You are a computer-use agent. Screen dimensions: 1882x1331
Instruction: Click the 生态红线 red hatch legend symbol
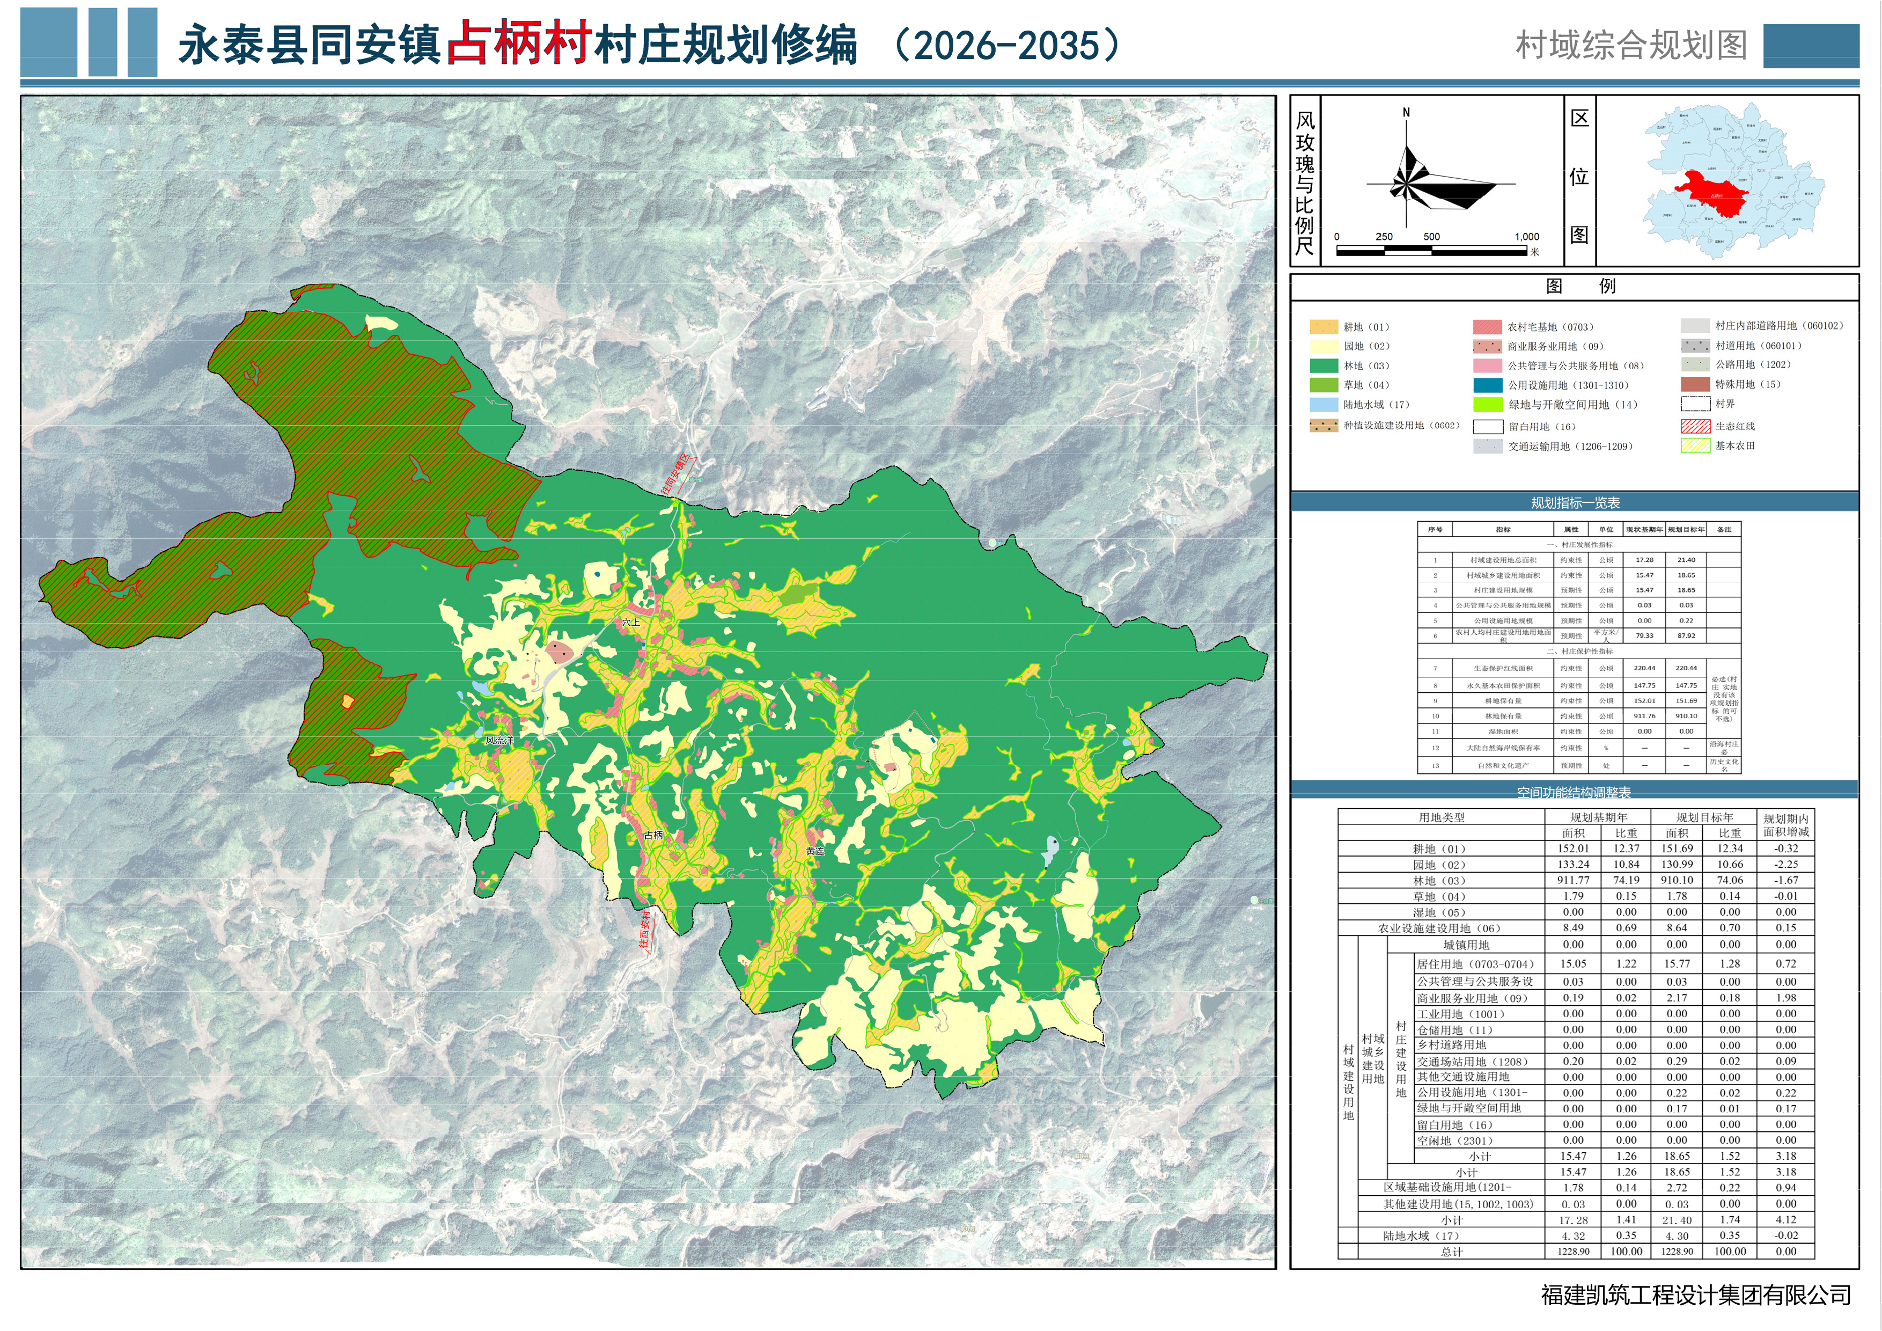(x=1695, y=427)
